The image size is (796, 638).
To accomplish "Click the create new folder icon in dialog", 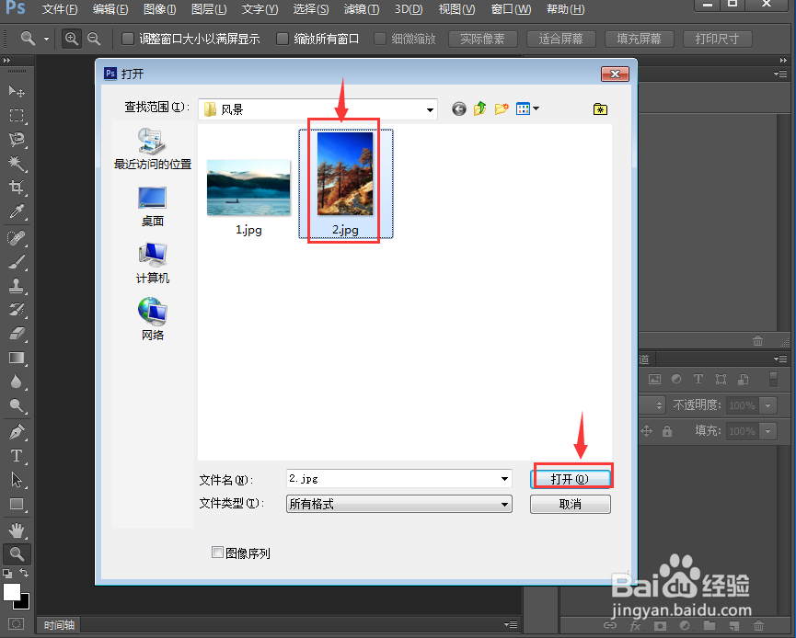I will pos(501,108).
